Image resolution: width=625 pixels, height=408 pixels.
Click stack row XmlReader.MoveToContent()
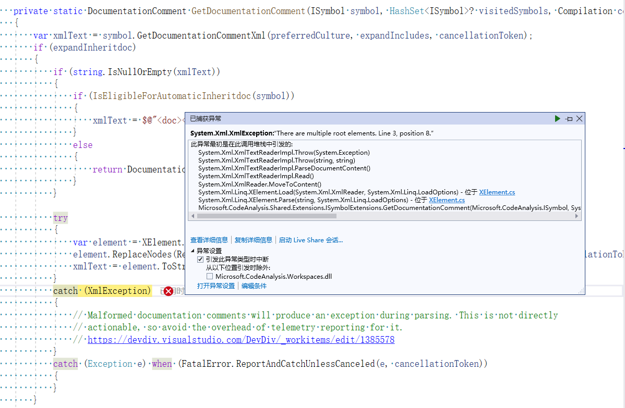(x=259, y=184)
